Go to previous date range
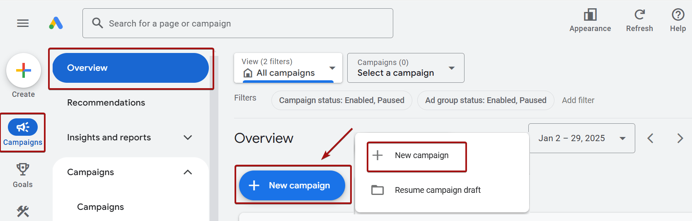This screenshot has height=221, width=692. pos(651,138)
